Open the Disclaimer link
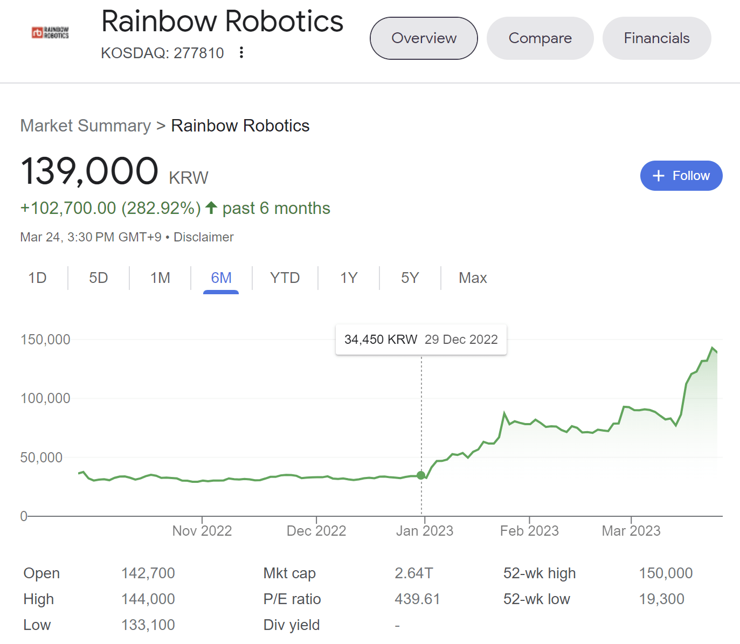Viewport: 740px width, 644px height. coord(204,237)
